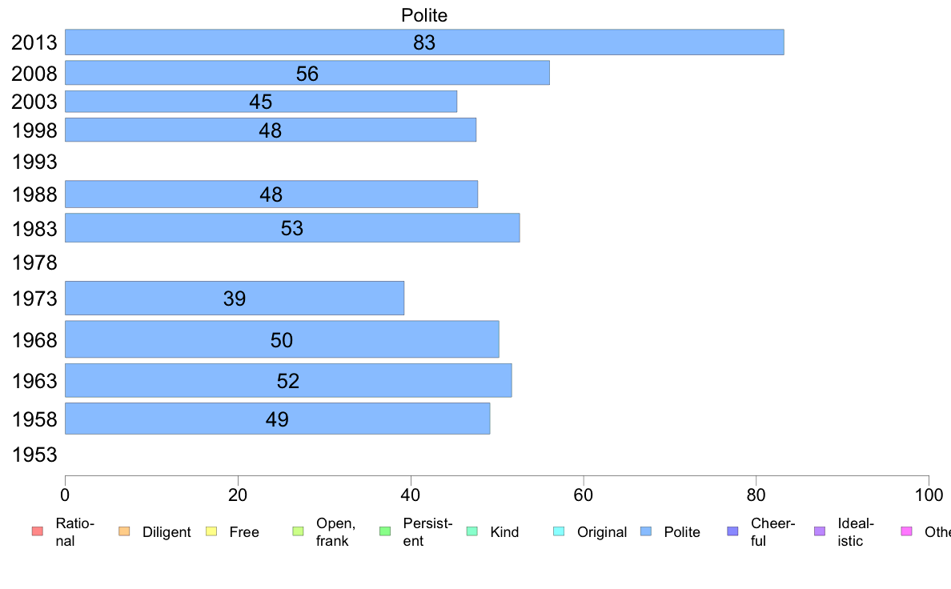The width and height of the screenshot is (951, 589).
Task: Select the Open, frank legend swatch
Action: click(x=298, y=531)
